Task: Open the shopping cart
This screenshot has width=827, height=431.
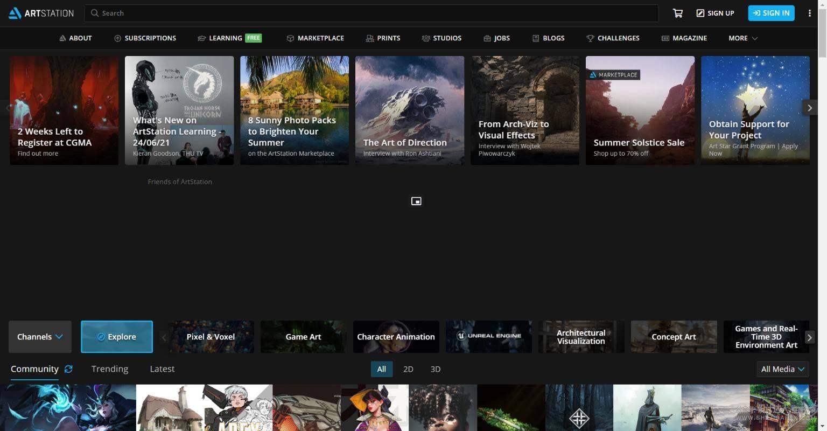Action: coord(678,13)
